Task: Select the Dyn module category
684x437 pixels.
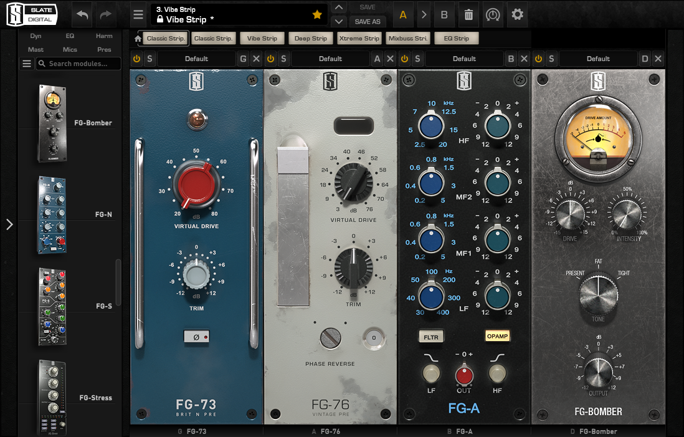Action: tap(36, 36)
